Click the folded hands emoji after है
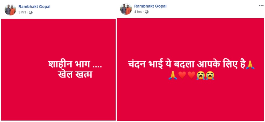 click(250, 65)
